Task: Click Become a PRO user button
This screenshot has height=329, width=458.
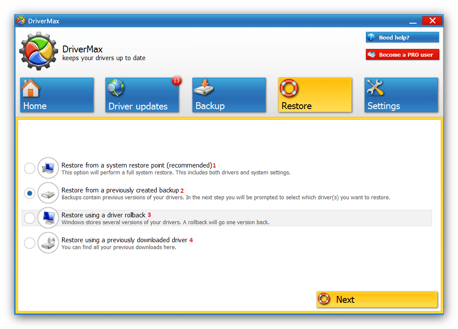Action: [402, 55]
